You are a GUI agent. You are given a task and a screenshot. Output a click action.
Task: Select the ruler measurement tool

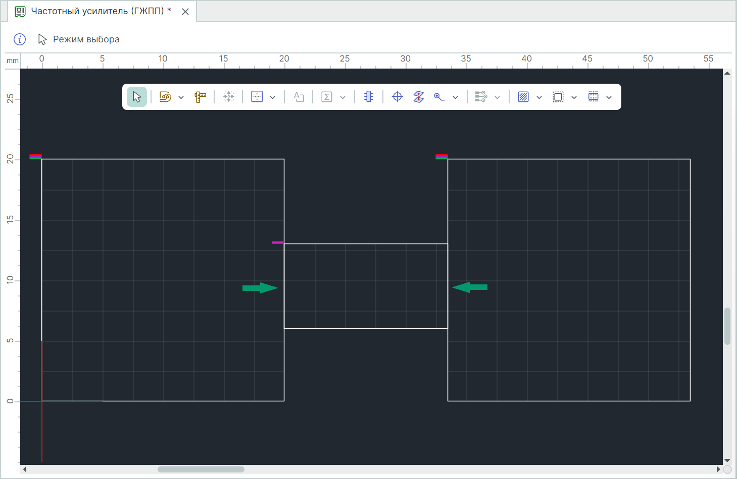(x=200, y=97)
